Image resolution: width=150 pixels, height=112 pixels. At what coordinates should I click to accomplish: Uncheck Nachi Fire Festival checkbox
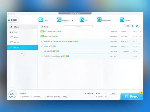[42, 56]
